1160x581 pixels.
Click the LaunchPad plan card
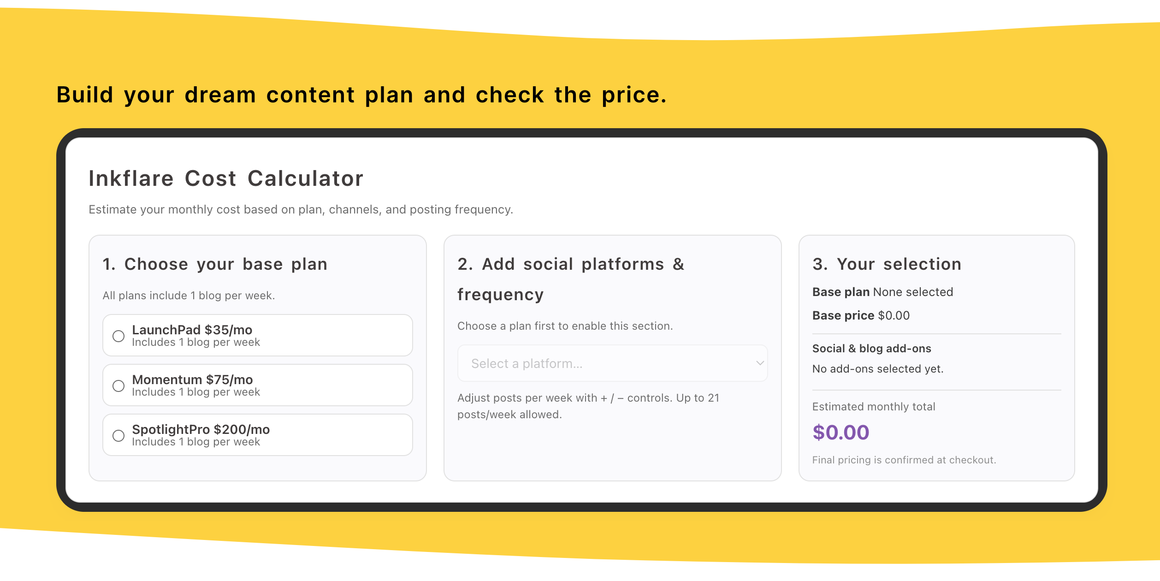point(257,336)
